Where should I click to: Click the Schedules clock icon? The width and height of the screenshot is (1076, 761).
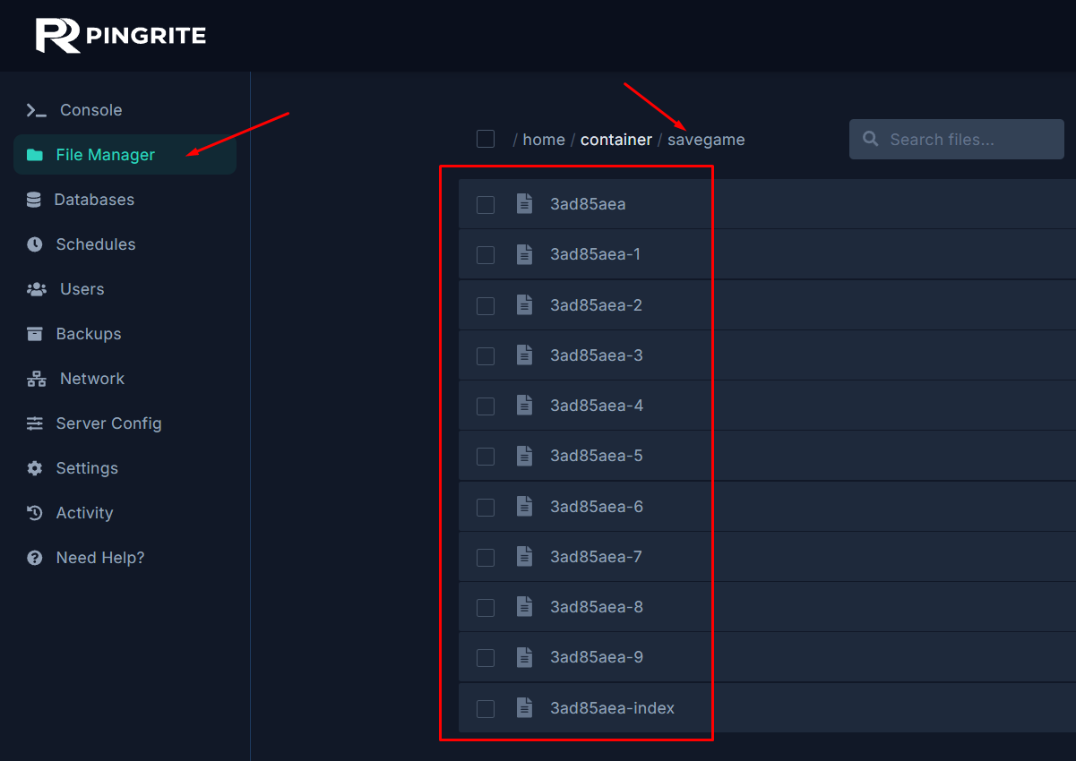(x=35, y=244)
